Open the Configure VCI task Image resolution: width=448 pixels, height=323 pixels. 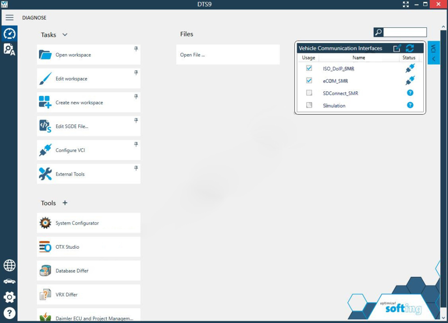[x=89, y=150]
